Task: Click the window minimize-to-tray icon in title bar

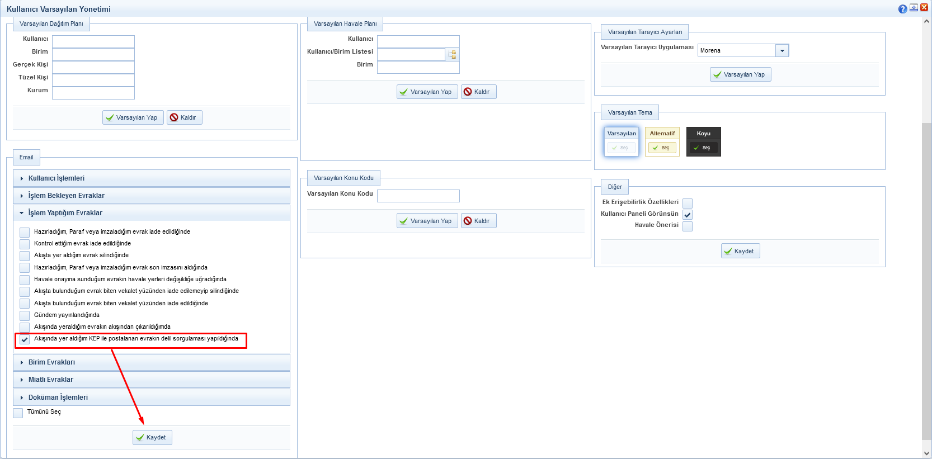Action: click(914, 8)
